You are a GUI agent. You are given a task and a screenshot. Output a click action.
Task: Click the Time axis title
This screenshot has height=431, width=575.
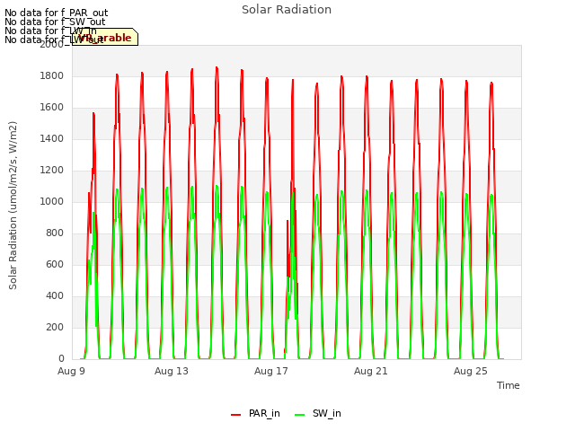pos(509,385)
